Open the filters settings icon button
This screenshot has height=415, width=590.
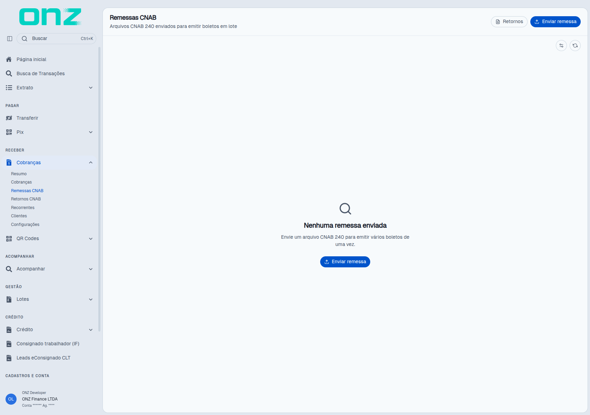click(561, 46)
